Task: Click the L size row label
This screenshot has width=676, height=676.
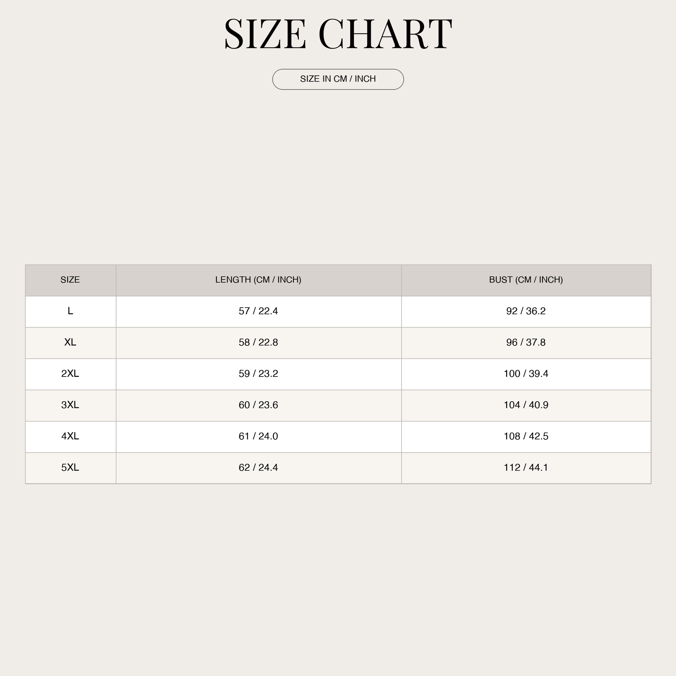Action: pos(71,311)
